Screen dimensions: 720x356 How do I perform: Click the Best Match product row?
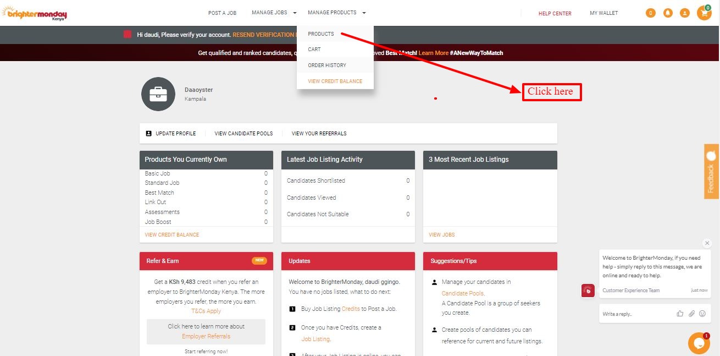pos(206,193)
